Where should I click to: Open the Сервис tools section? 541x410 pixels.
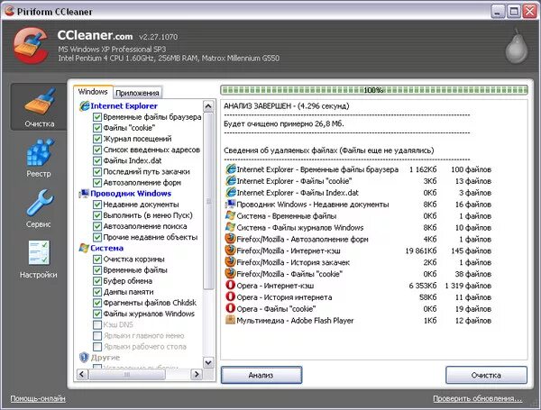point(39,209)
